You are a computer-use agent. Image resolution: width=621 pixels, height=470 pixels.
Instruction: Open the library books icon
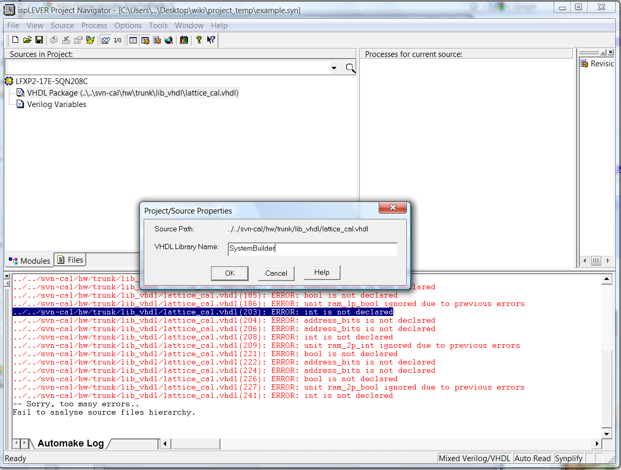click(x=184, y=40)
